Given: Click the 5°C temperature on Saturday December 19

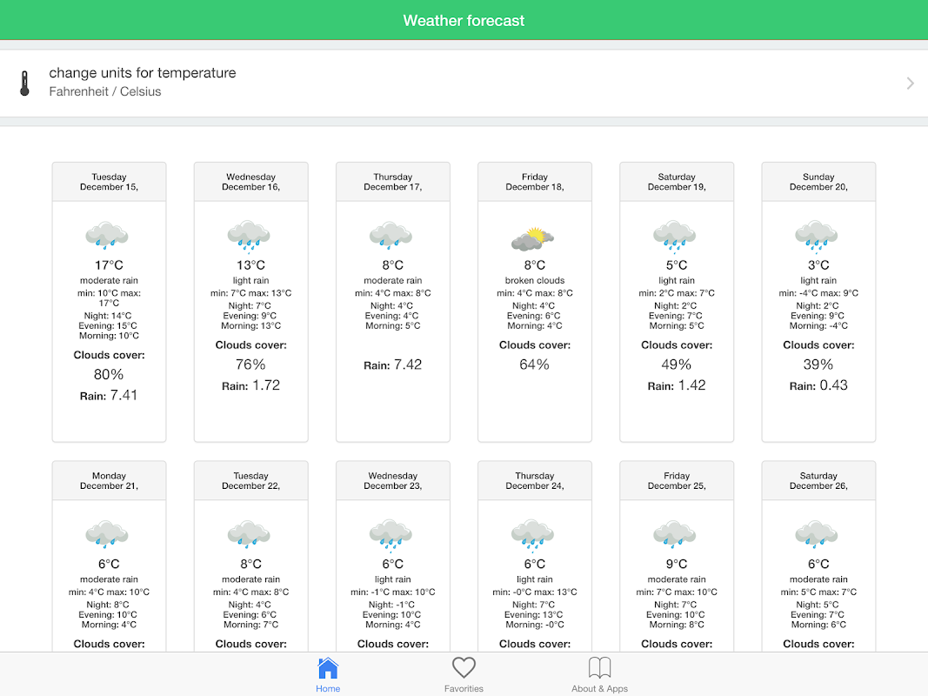Looking at the screenshot, I should [x=677, y=265].
